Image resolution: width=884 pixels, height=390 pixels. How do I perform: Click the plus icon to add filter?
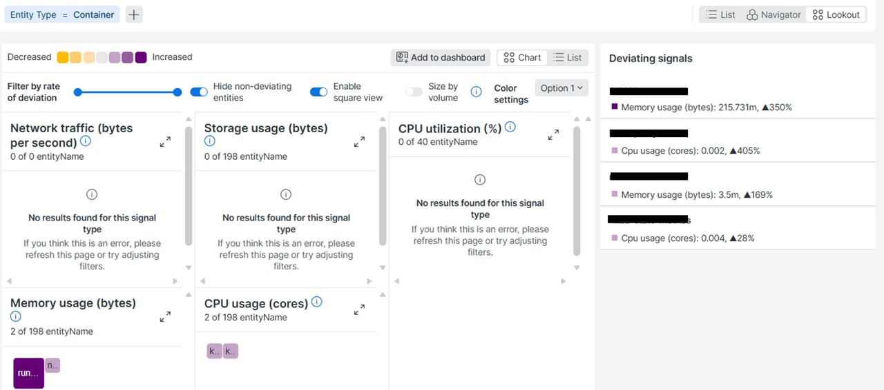[134, 14]
